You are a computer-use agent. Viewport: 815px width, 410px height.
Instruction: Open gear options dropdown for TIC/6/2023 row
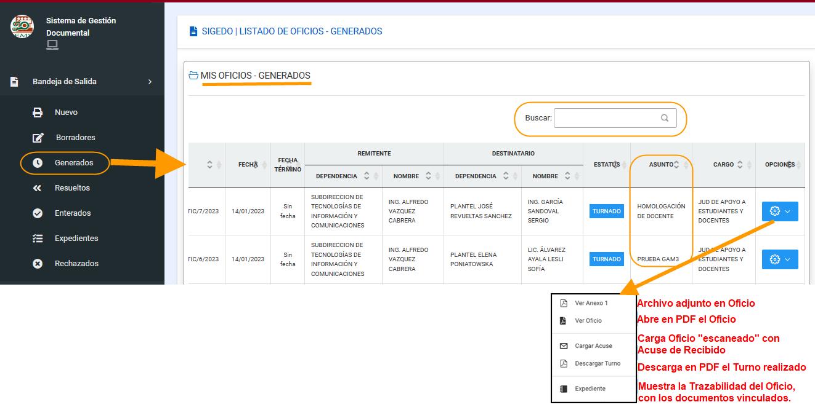tap(780, 259)
